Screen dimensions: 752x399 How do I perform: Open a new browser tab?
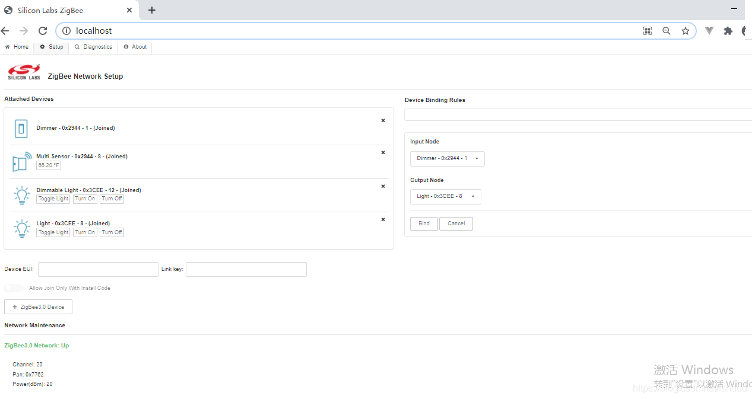pos(152,10)
